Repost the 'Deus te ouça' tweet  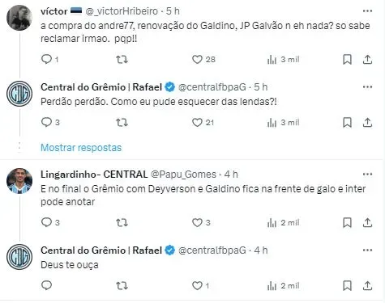[x=122, y=285]
